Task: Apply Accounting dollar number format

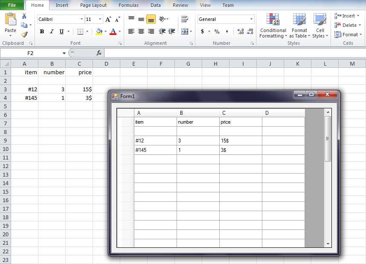Action: [x=202, y=31]
